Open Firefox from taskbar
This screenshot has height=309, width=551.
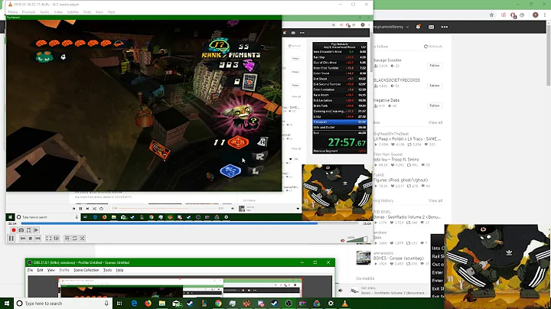[x=148, y=303]
